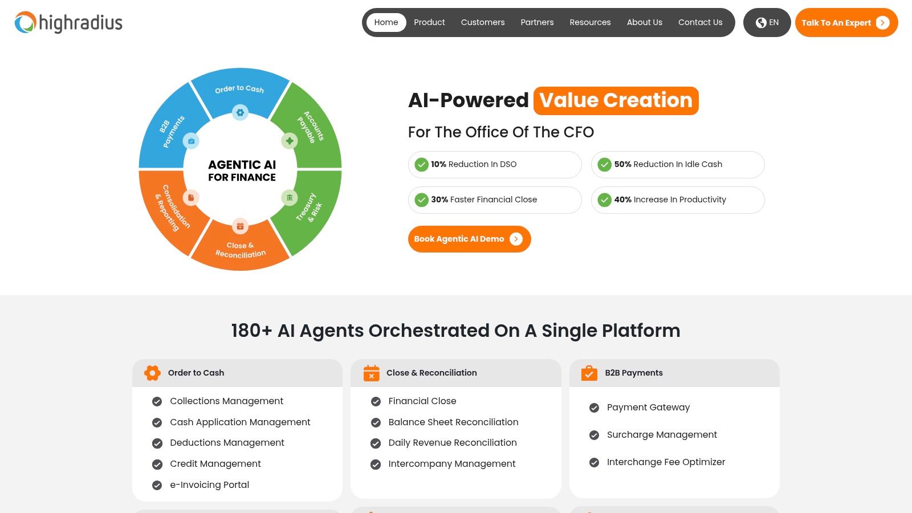Click the arrow icon in Book Agentic AI Demo
This screenshot has height=513, width=912.
click(516, 239)
